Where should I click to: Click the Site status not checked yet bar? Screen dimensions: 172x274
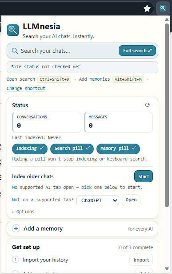click(82, 67)
